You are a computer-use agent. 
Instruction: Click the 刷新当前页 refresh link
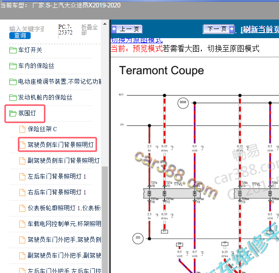tap(260, 29)
